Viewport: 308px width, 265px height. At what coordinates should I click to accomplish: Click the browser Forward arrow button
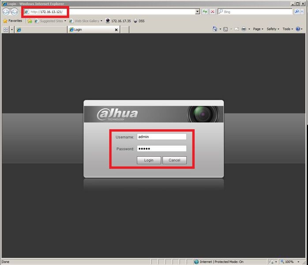(14, 12)
